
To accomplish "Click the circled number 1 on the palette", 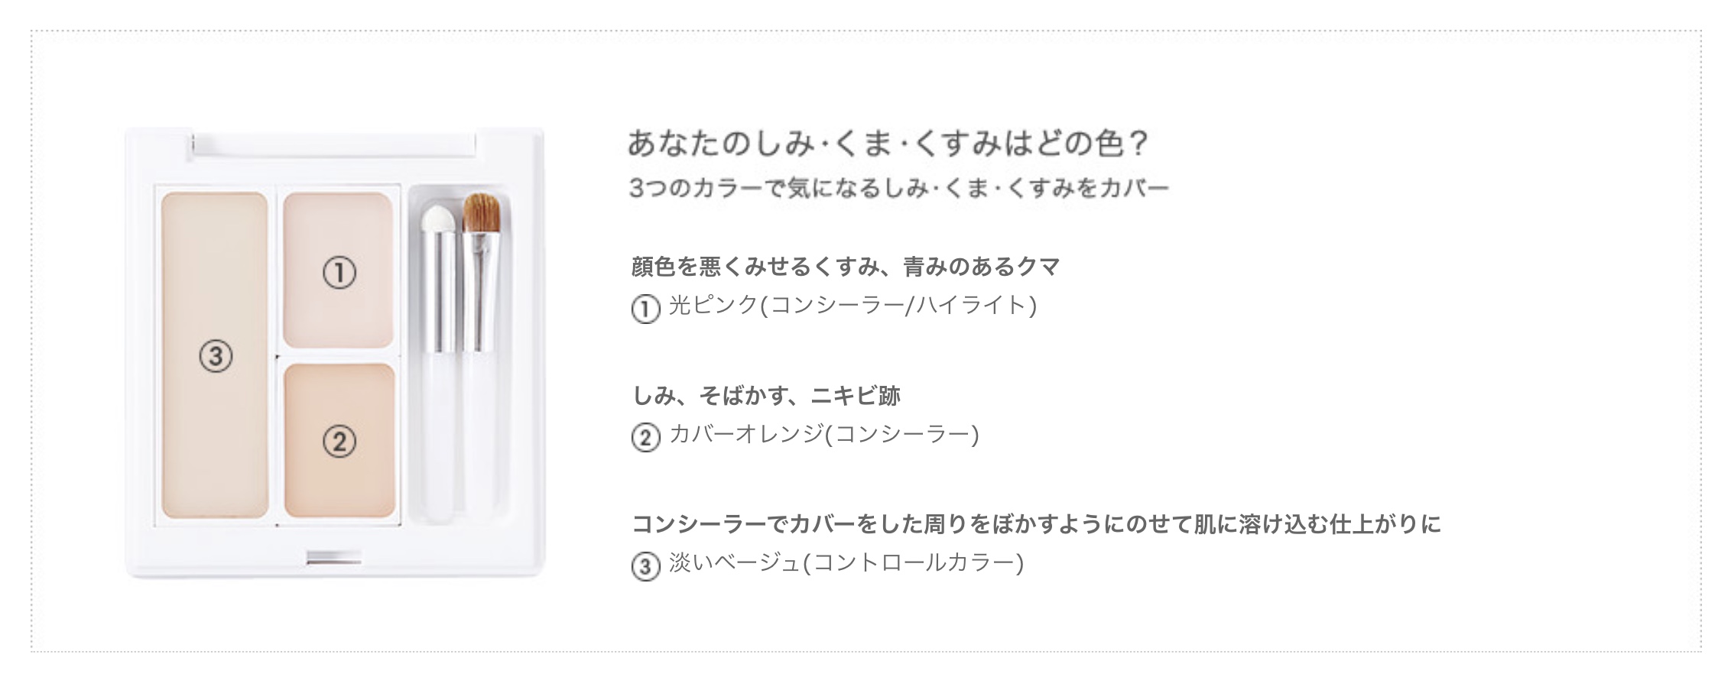I will (339, 273).
